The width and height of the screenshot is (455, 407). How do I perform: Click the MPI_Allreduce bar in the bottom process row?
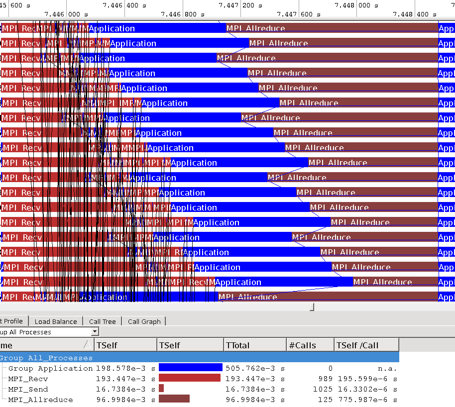328,297
